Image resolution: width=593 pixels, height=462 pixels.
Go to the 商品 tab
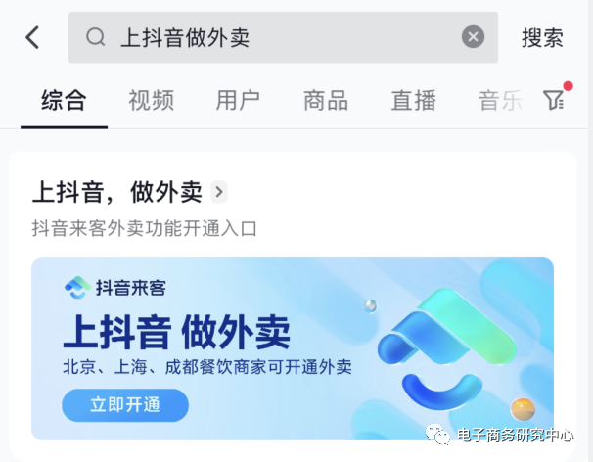326,100
